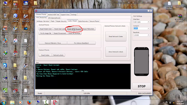Image resolution: width=187 pixels, height=105 pixels.
Task: Click the Fix Unknow BaseBand button
Action: tap(81, 43)
